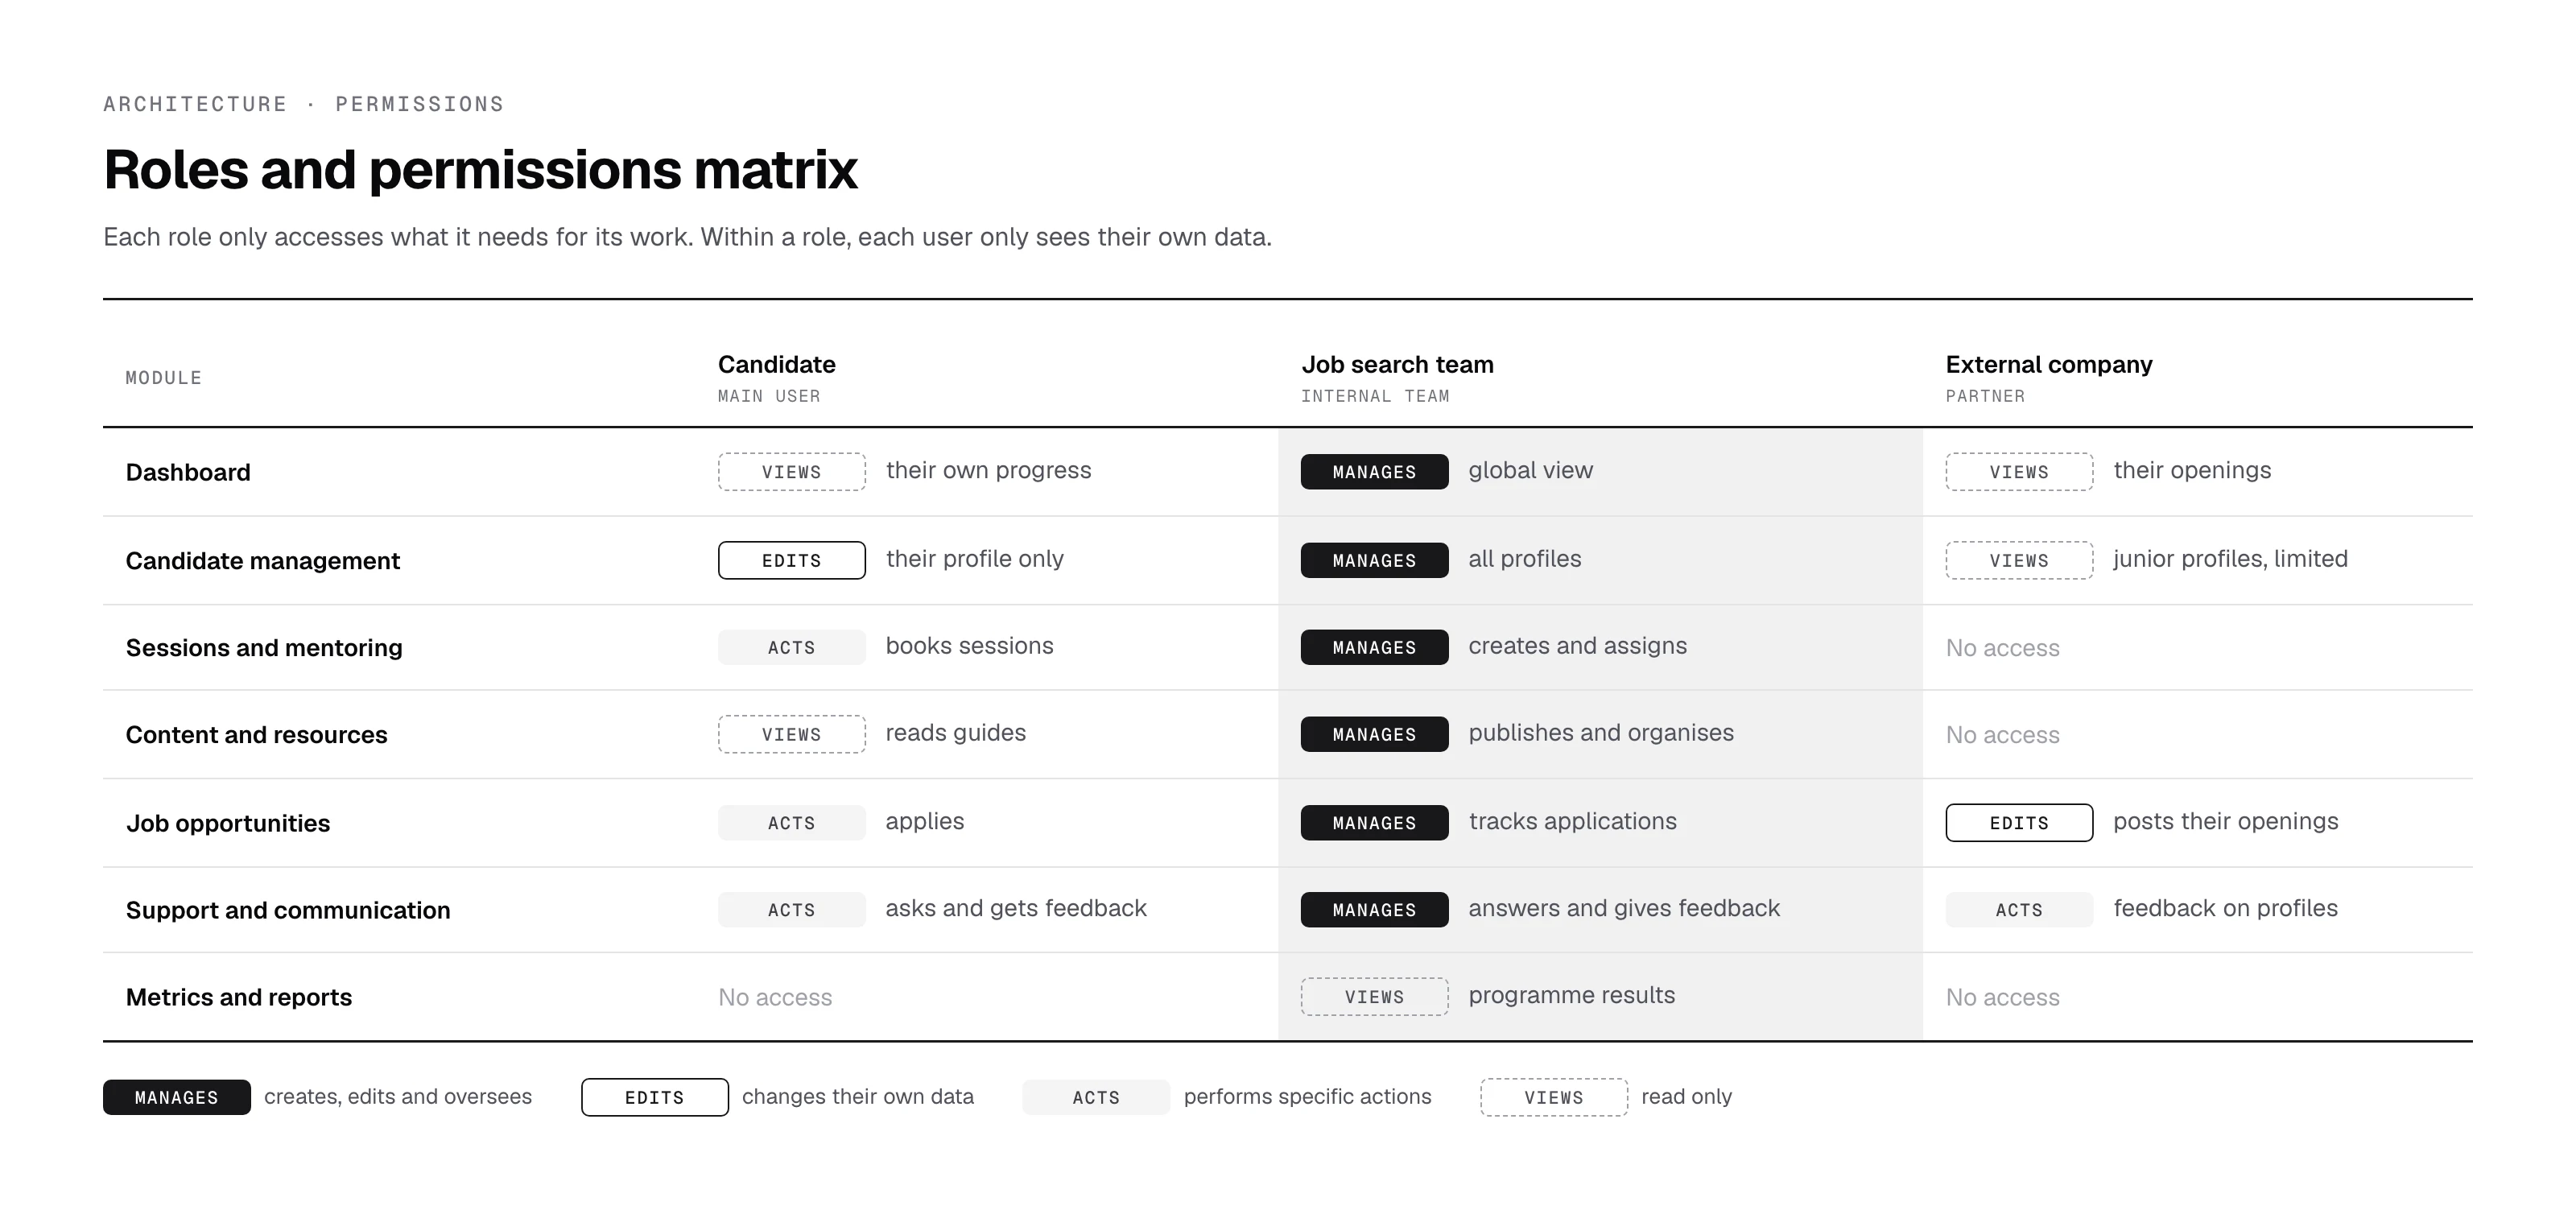Click External company 'No access' in Metrics row
2576x1206 pixels.
tap(2003, 997)
